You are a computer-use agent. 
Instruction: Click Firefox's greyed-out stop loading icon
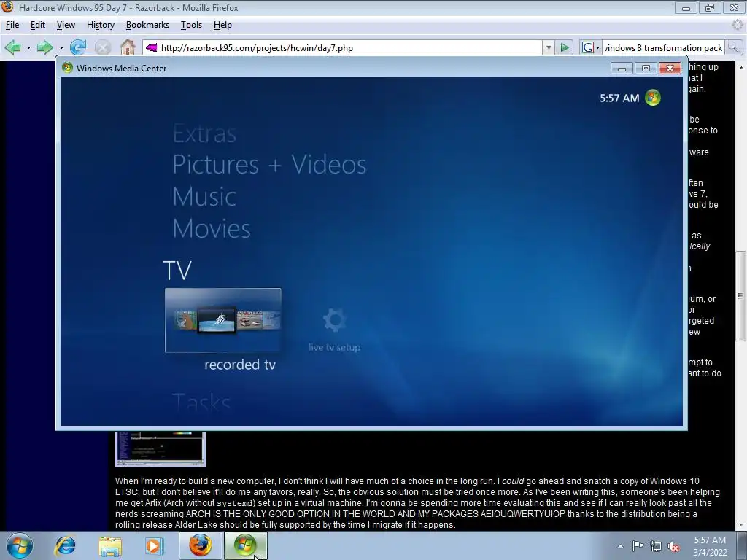click(102, 47)
